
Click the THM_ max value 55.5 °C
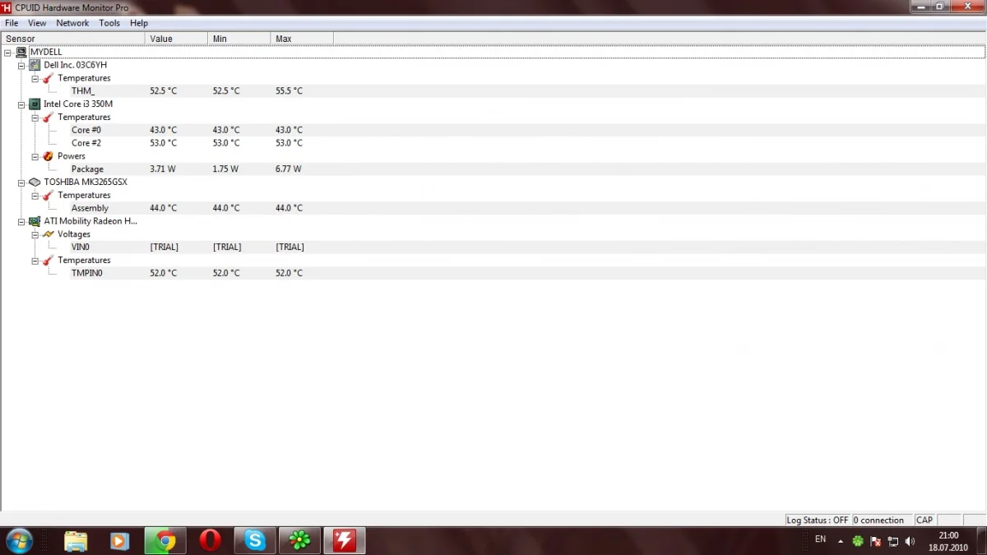[289, 91]
